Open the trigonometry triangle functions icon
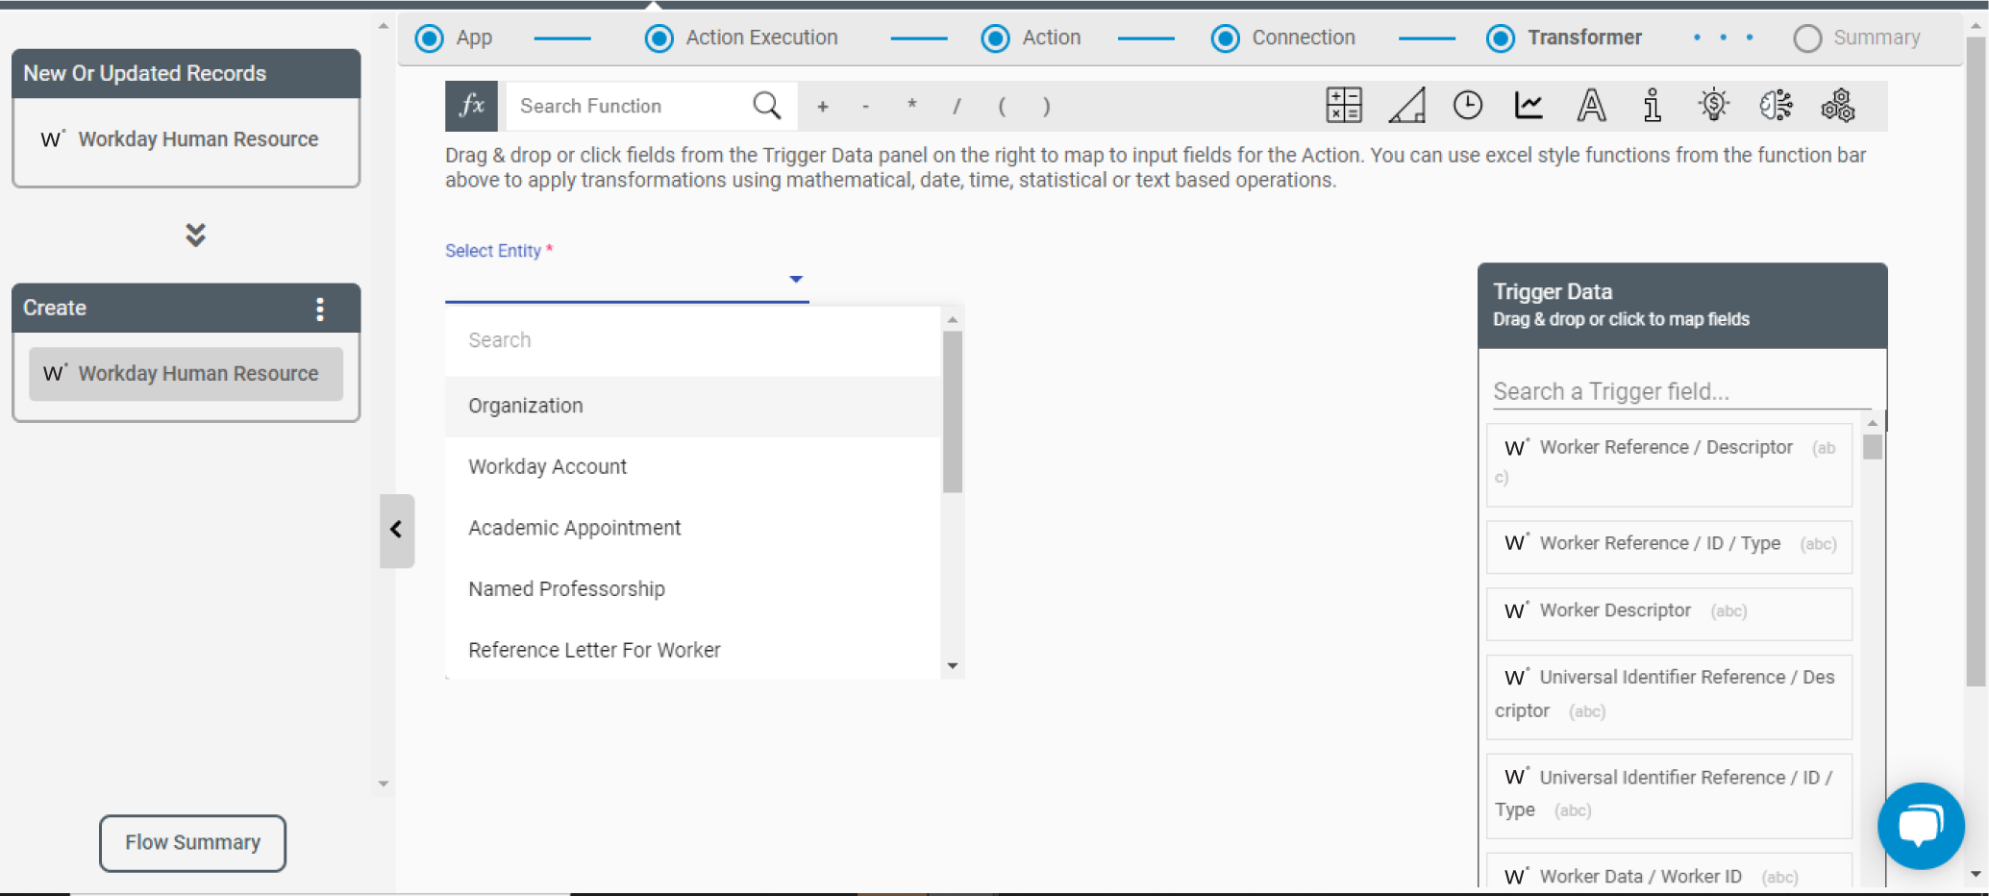 1406,105
